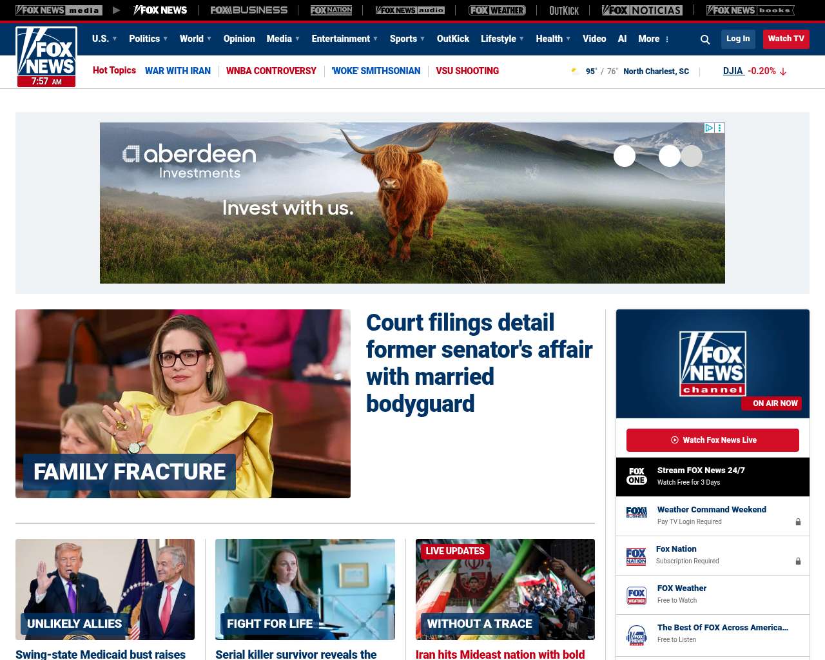Open Fox Noticias network logo
The height and width of the screenshot is (660, 825).
pyautogui.click(x=642, y=10)
